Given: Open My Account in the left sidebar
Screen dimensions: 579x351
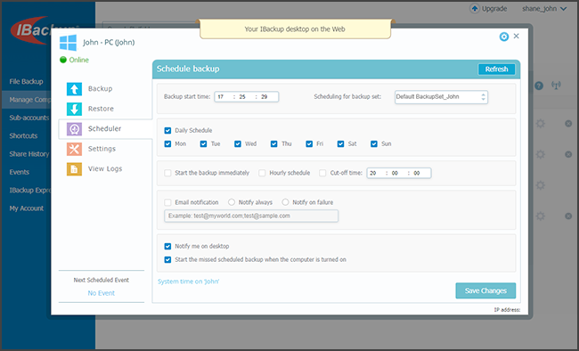Looking at the screenshot, I should coord(26,208).
